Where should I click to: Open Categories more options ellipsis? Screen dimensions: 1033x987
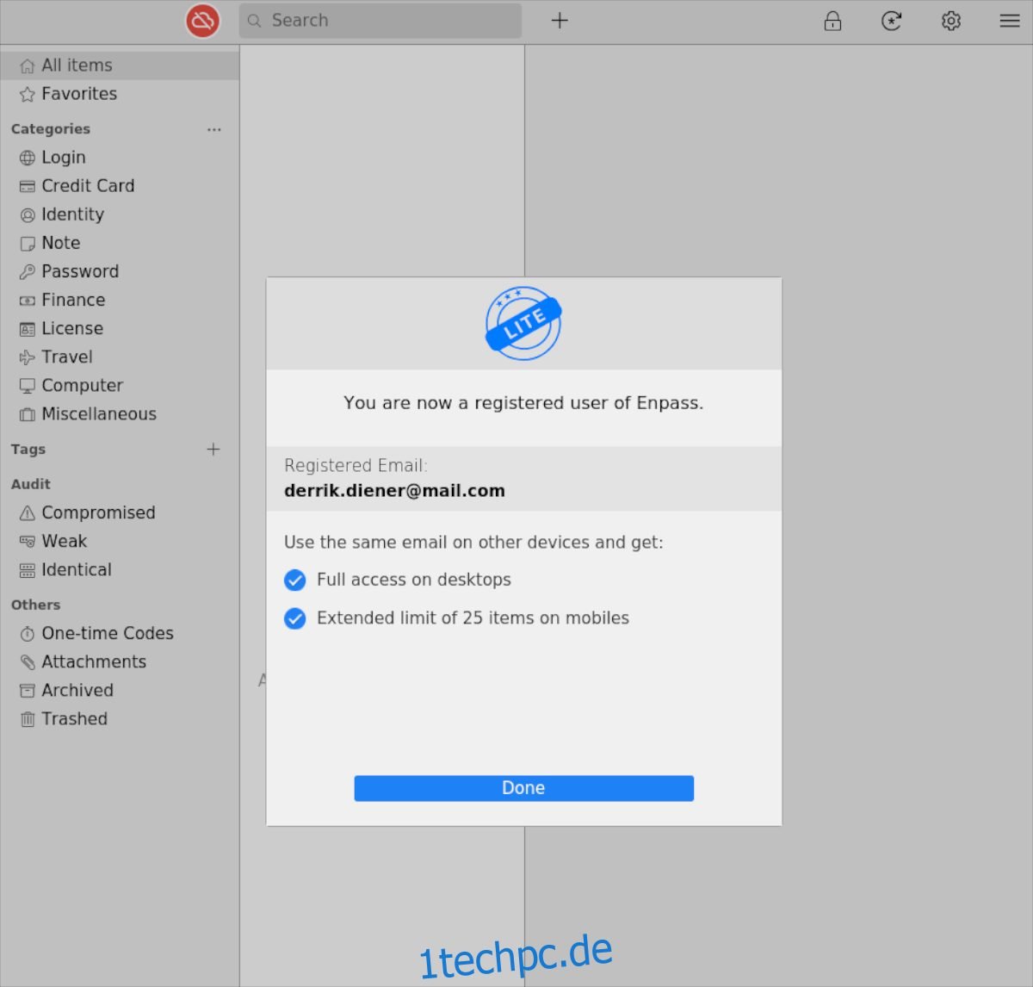tap(214, 129)
